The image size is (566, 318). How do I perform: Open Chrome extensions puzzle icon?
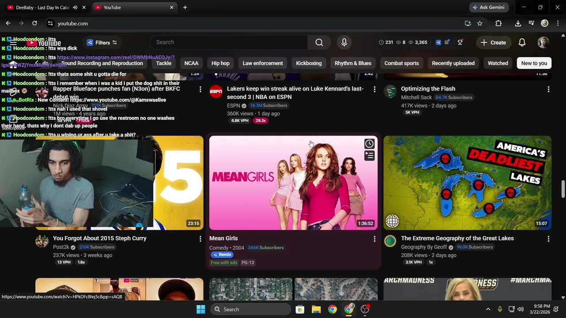(x=498, y=23)
